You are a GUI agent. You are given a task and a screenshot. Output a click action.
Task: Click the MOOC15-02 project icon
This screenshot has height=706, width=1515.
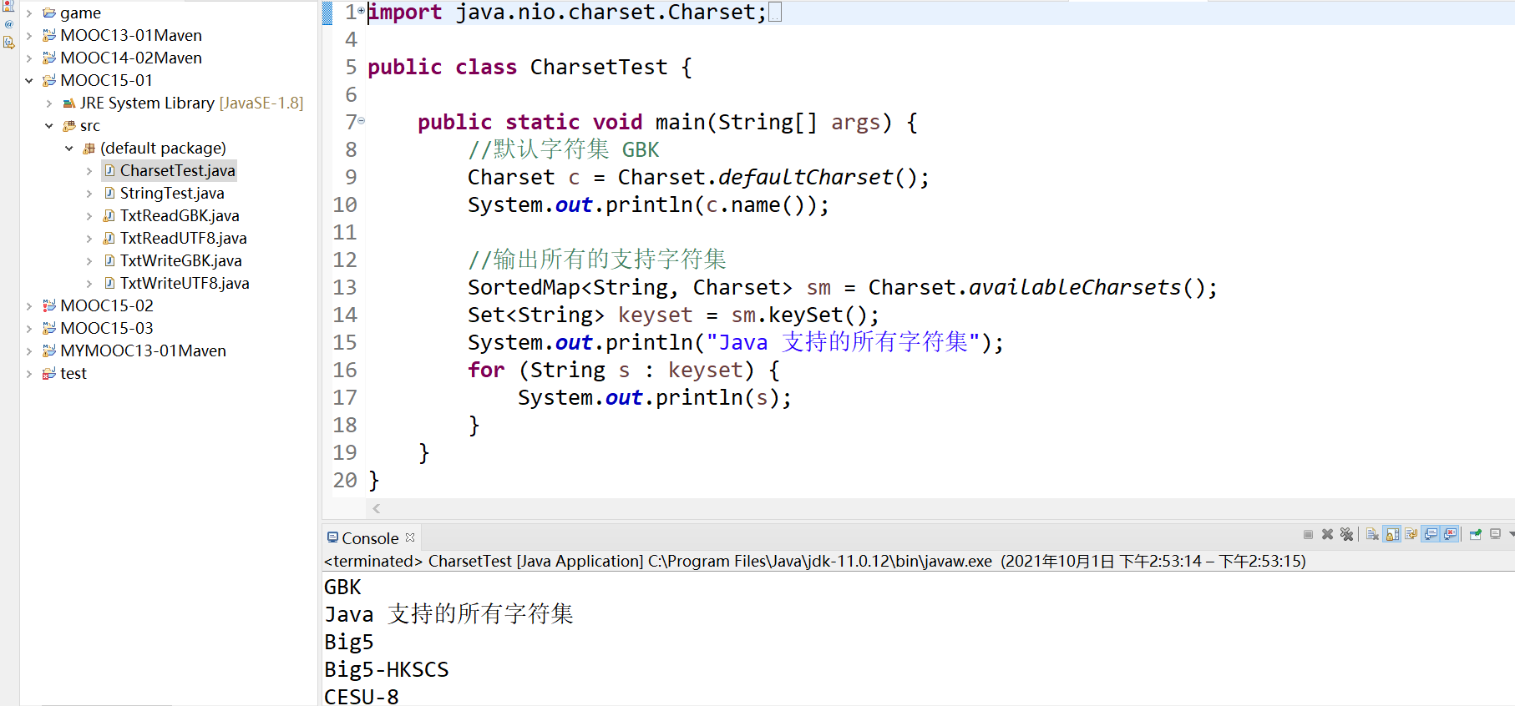(49, 306)
